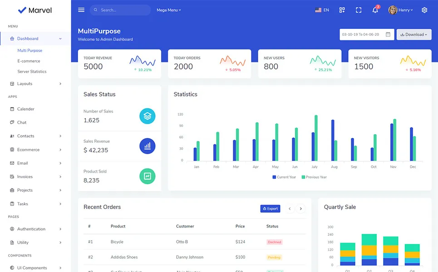
Task: Open the settings gear in the top bar
Action: tap(424, 10)
